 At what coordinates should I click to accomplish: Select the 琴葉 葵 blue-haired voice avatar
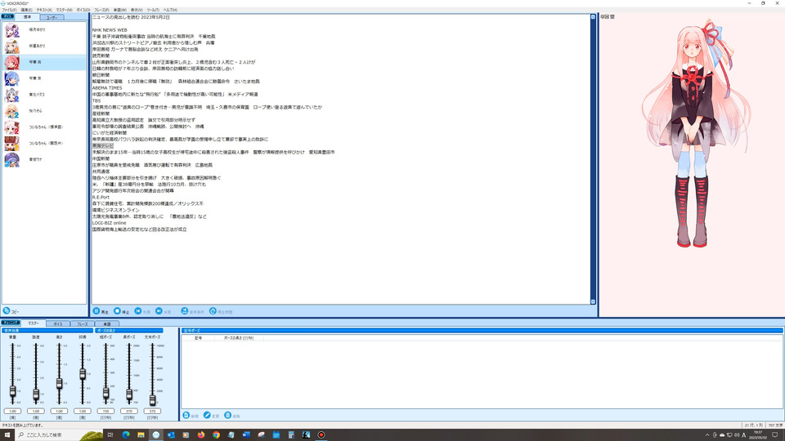click(x=12, y=78)
